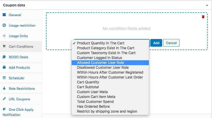The height and width of the screenshot is (118, 212).
Task: Choose Product Category Exist In The Cart
Action: coord(110,48)
